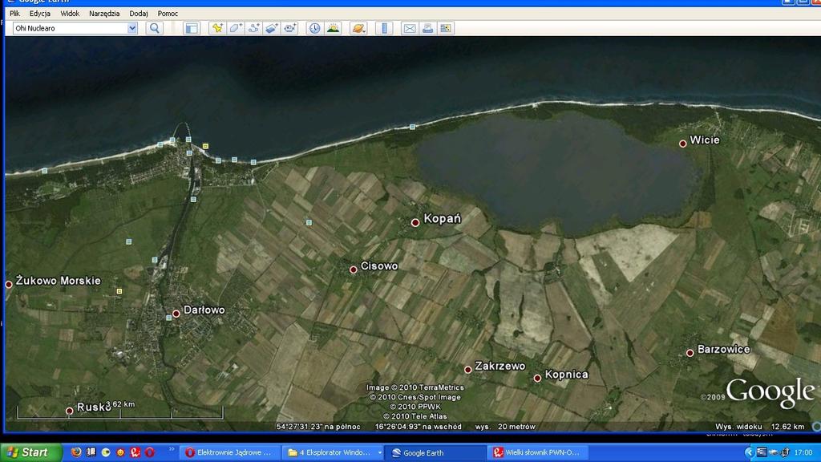Open the Pomoc menu
This screenshot has height=462, width=821.
tap(168, 14)
